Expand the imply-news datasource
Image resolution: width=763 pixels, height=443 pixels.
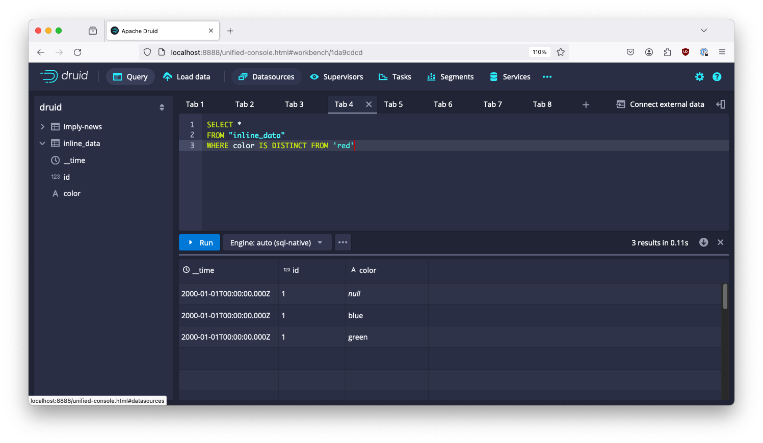(42, 126)
